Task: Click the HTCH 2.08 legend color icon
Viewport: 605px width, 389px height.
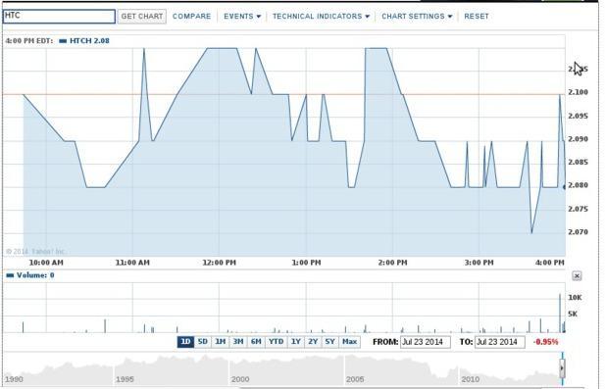Action: point(63,41)
